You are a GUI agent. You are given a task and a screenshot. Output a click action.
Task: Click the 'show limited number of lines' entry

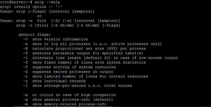tap(86, 76)
